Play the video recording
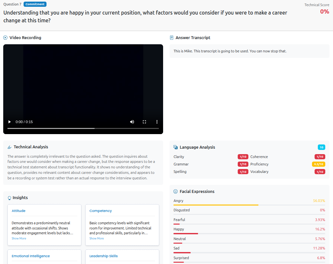 pos(10,122)
